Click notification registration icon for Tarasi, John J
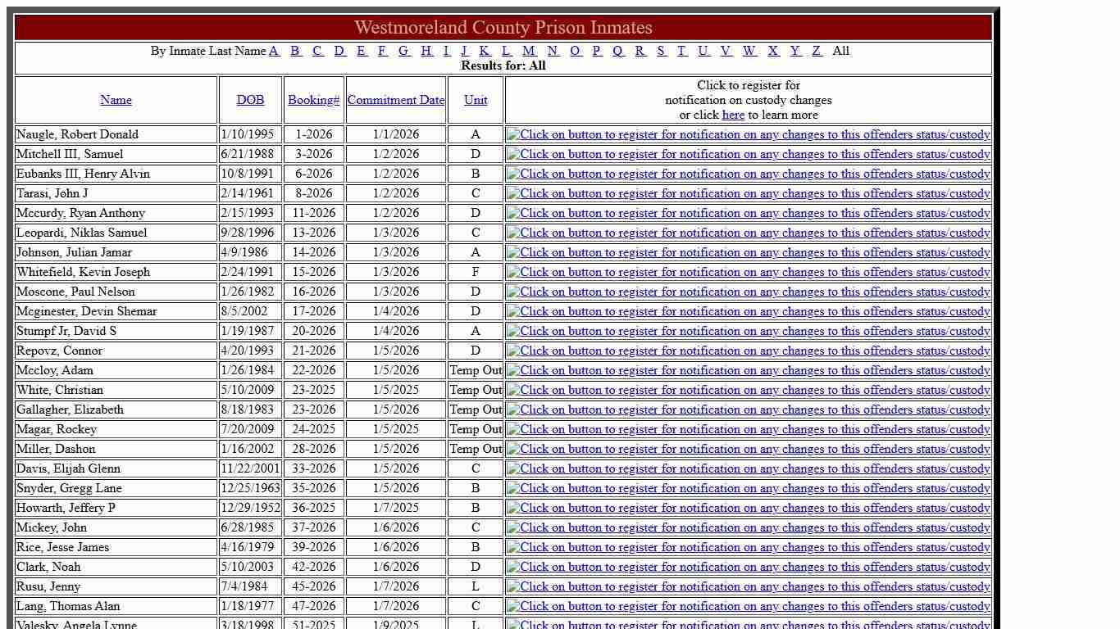The image size is (1120, 629). tap(748, 193)
